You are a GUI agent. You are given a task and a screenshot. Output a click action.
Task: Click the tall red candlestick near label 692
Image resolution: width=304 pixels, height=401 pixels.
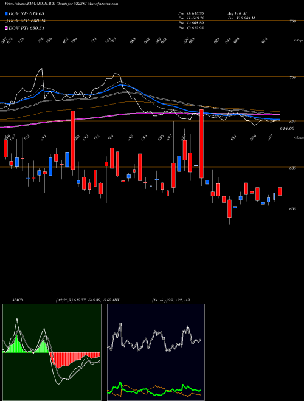click(x=73, y=140)
